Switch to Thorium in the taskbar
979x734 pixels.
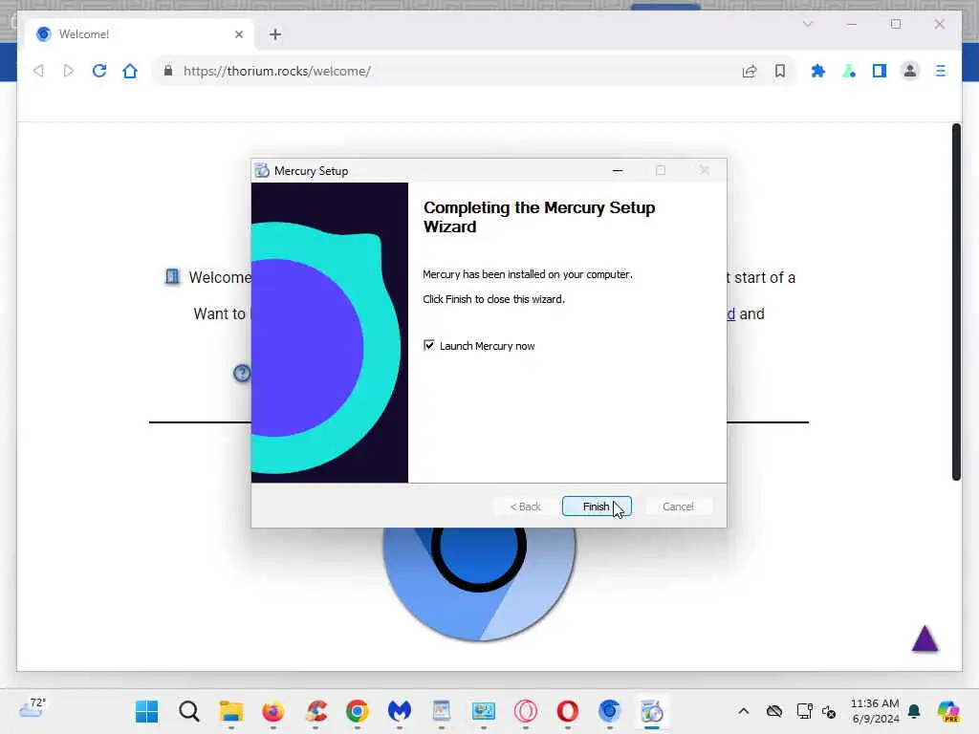(x=609, y=711)
